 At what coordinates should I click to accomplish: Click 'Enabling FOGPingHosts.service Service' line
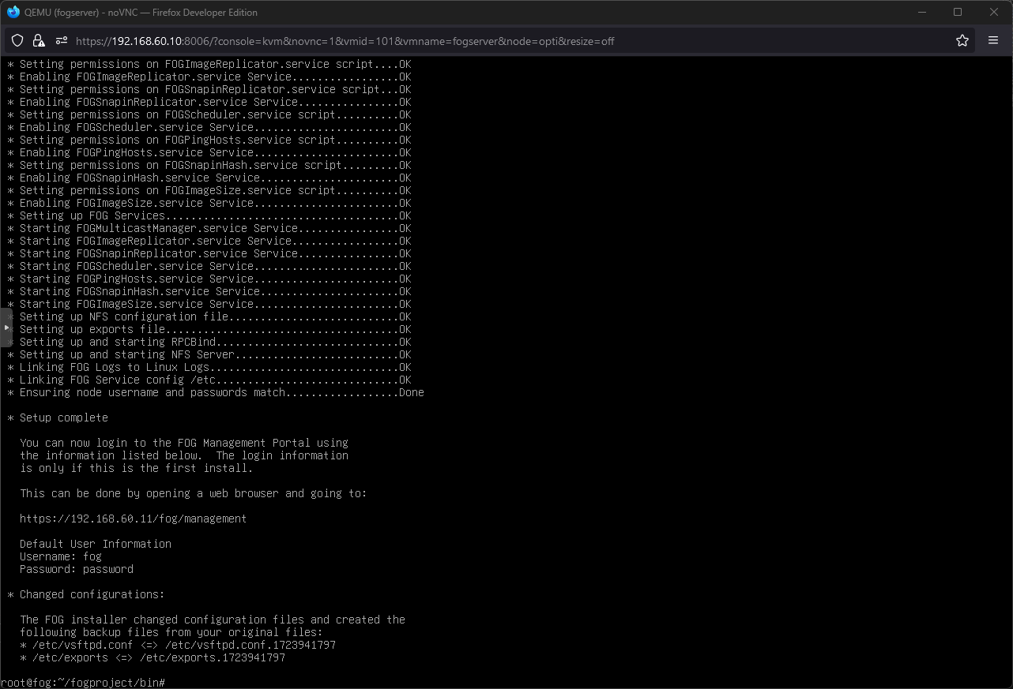pyautogui.click(x=209, y=152)
